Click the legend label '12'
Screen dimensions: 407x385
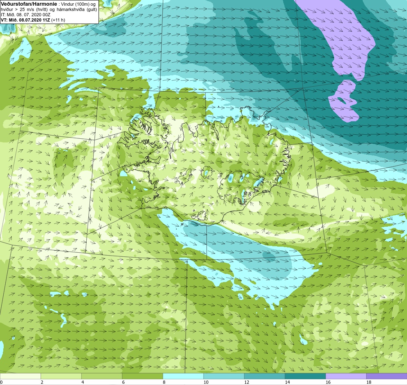click(x=247, y=382)
